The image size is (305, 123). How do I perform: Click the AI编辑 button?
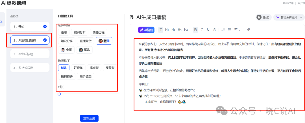[x=146, y=30]
